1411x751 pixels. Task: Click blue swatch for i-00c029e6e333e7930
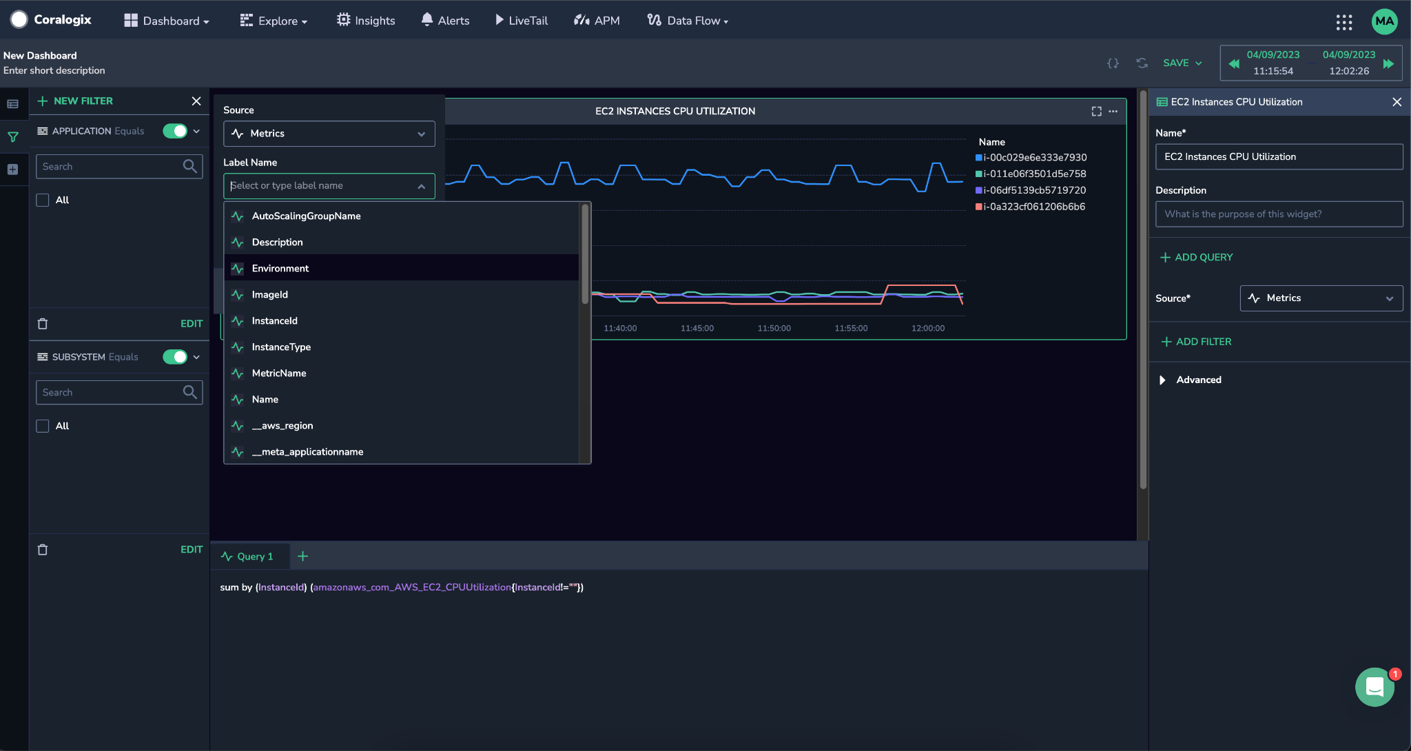coord(978,158)
